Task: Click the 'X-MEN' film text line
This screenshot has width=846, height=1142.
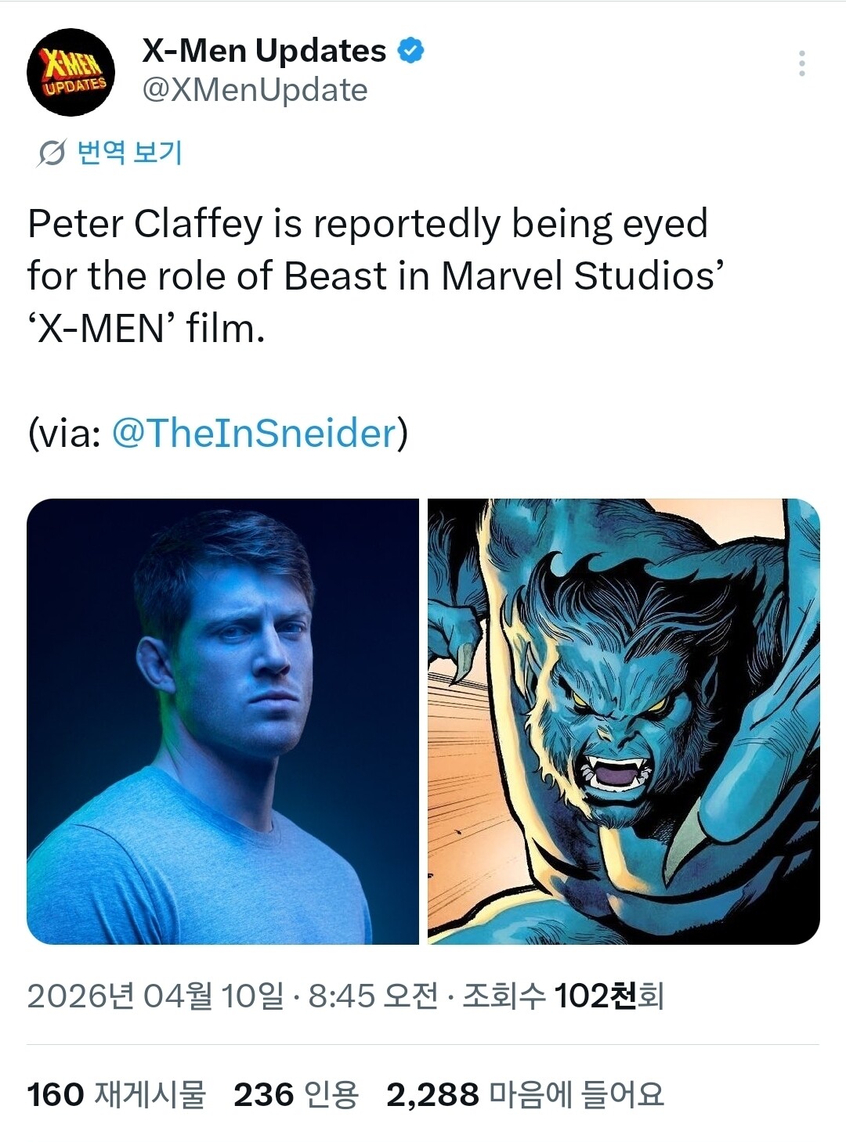Action: pos(146,329)
